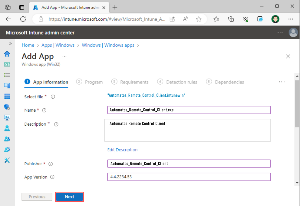The width and height of the screenshot is (300, 206).
Task: Open browser Collections button
Action: (231, 19)
